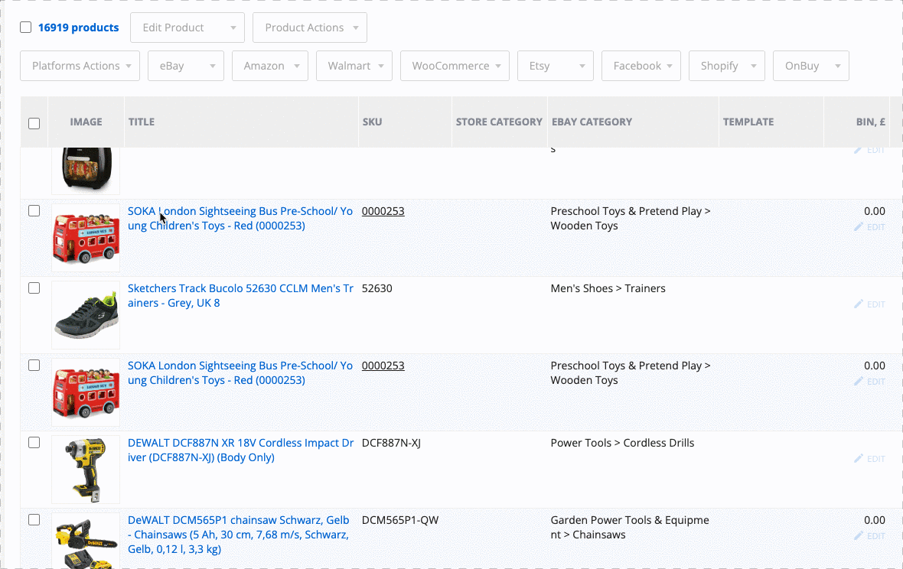Open the DEWALT impact driver thumbnail
Image resolution: width=903 pixels, height=569 pixels.
click(86, 470)
